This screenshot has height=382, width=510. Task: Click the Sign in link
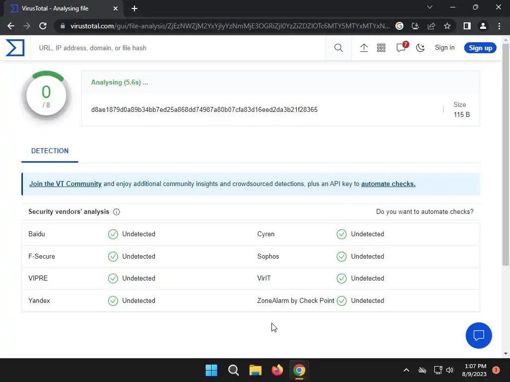click(x=444, y=47)
